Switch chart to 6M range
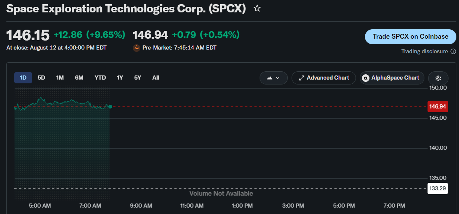This screenshot has height=214, width=459. tap(79, 78)
